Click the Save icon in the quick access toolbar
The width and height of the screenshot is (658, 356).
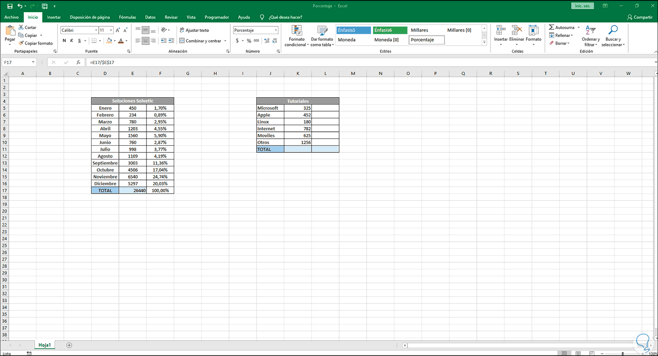pyautogui.click(x=10, y=6)
